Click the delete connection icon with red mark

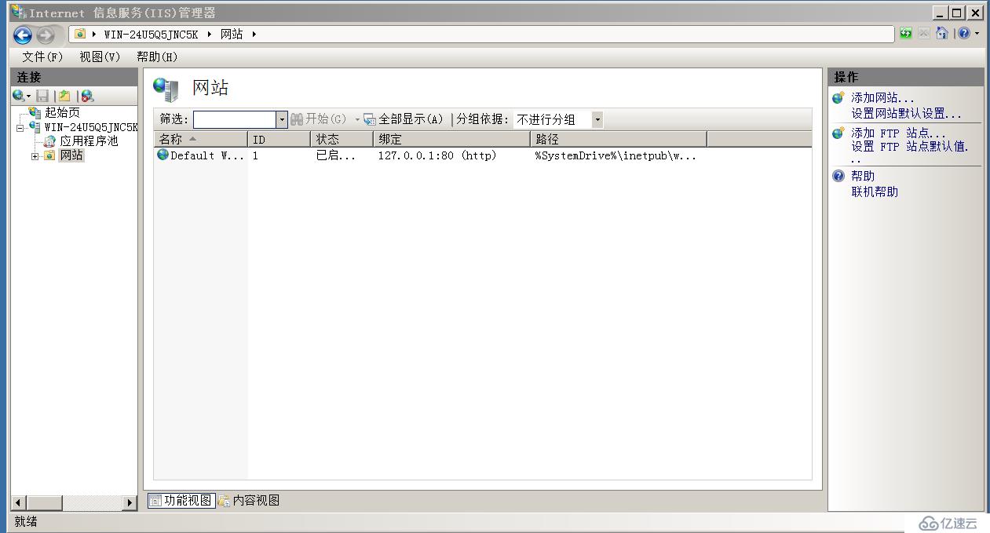(x=87, y=96)
